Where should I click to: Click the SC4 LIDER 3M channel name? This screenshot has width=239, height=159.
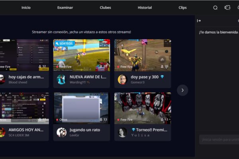[19, 135]
